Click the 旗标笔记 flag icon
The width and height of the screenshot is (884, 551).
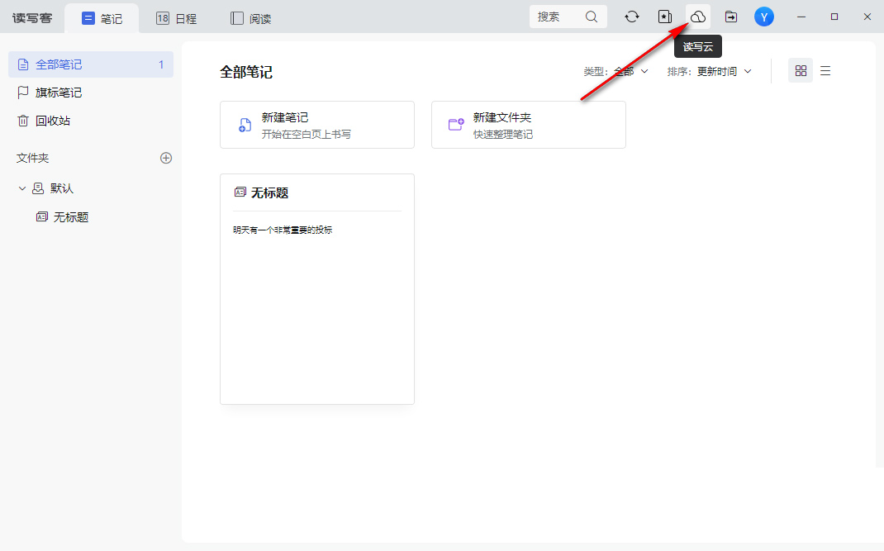point(23,93)
